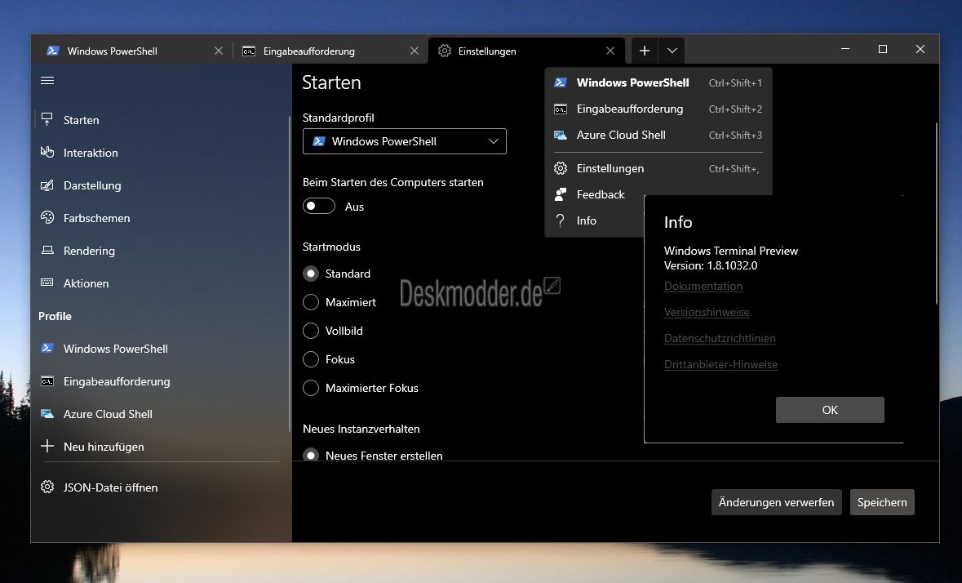The height and width of the screenshot is (583, 962).
Task: Click the "Profile" header in the sidebar
Action: [55, 316]
